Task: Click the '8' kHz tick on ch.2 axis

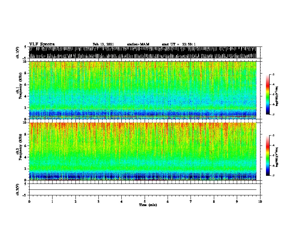Action: [26, 134]
